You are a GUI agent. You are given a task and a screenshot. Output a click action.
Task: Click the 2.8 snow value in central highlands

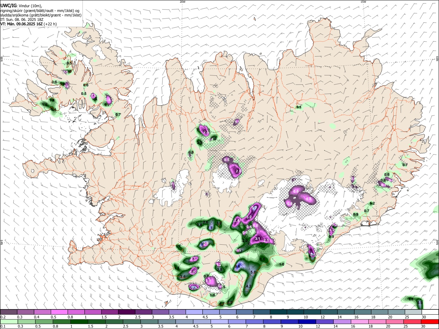coord(238,171)
